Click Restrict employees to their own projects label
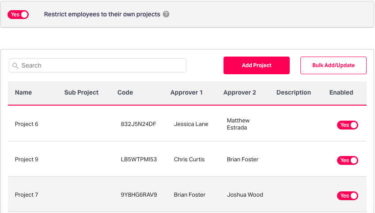The image size is (375, 213). [102, 14]
